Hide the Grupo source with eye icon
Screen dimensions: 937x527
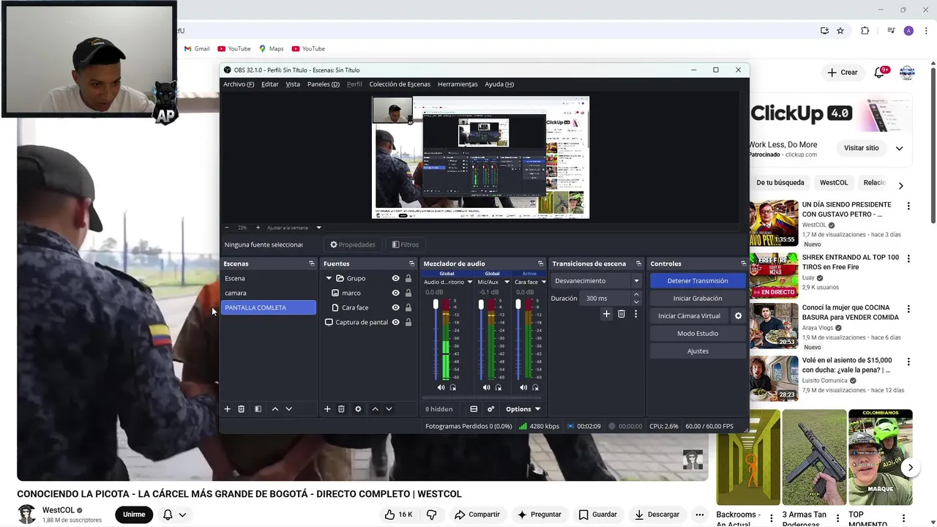click(x=395, y=278)
